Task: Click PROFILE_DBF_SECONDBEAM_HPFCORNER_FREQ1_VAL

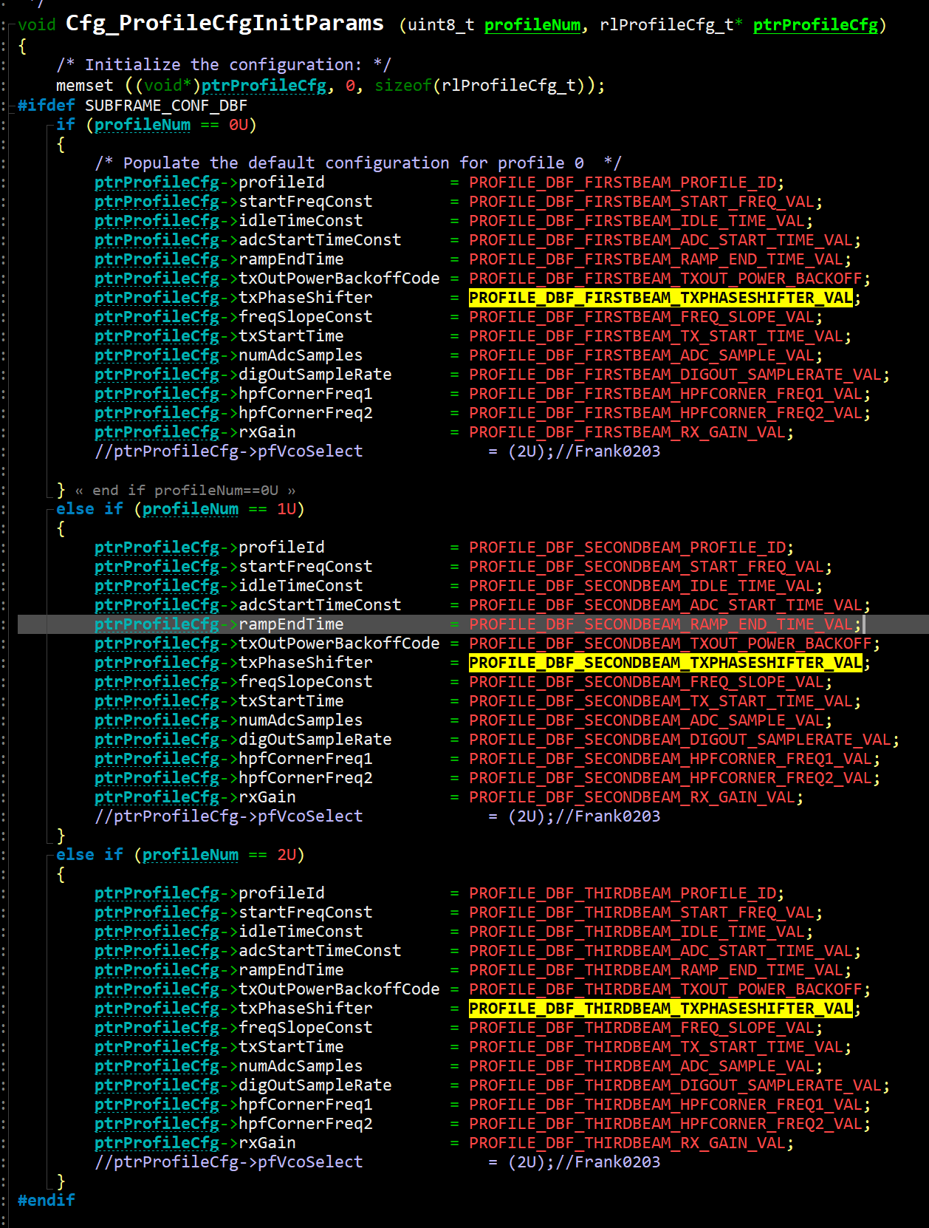Action: [x=671, y=759]
